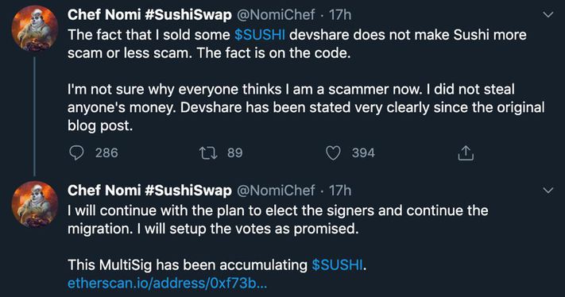Open the @NomiChef handle on second tweet
Image resolution: width=565 pixels, height=297 pixels.
(276, 191)
